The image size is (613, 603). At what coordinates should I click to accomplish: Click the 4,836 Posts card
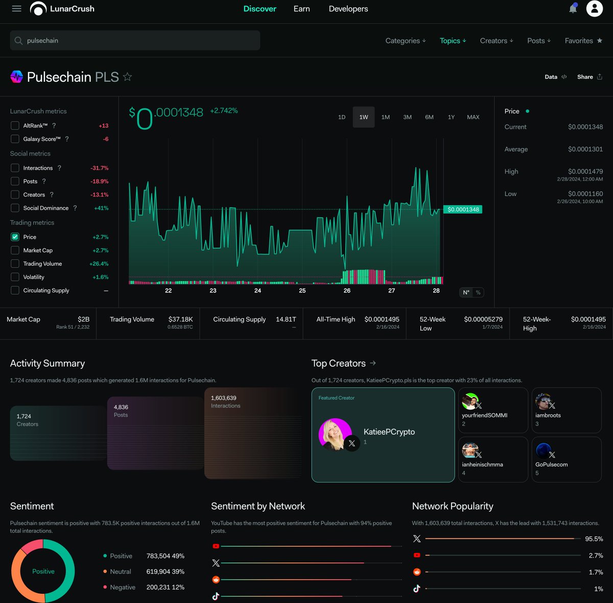pyautogui.click(x=156, y=433)
